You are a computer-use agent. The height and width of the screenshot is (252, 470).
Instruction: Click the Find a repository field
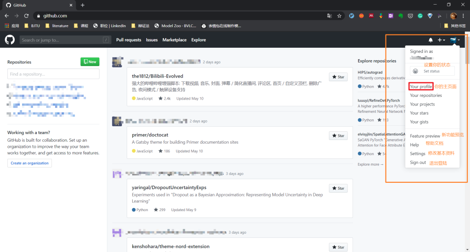tap(53, 74)
